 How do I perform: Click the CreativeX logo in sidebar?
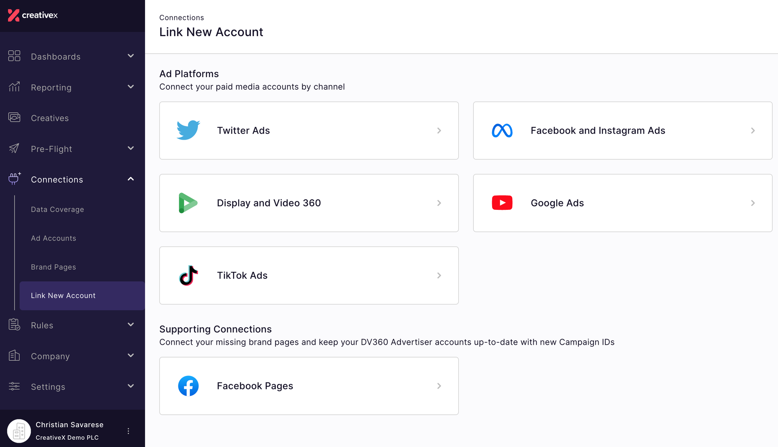click(x=33, y=15)
